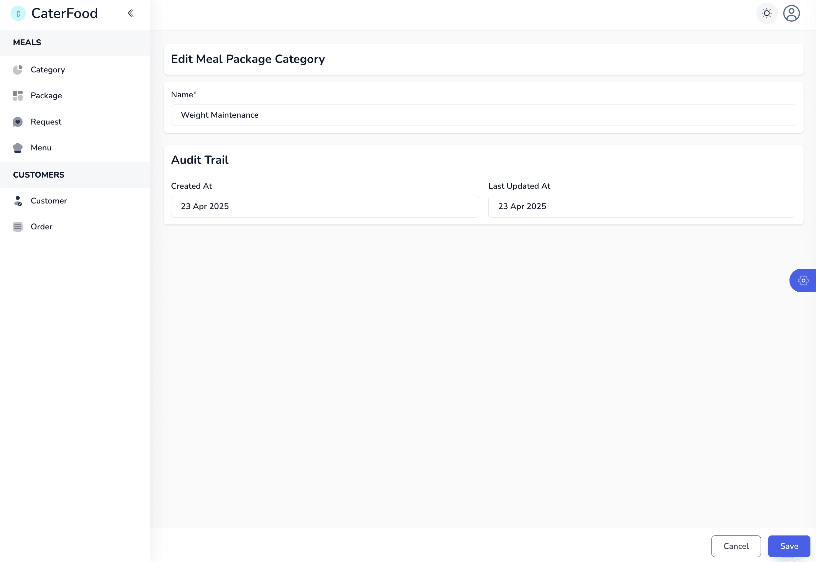Click the Last Updated At field

(x=642, y=207)
